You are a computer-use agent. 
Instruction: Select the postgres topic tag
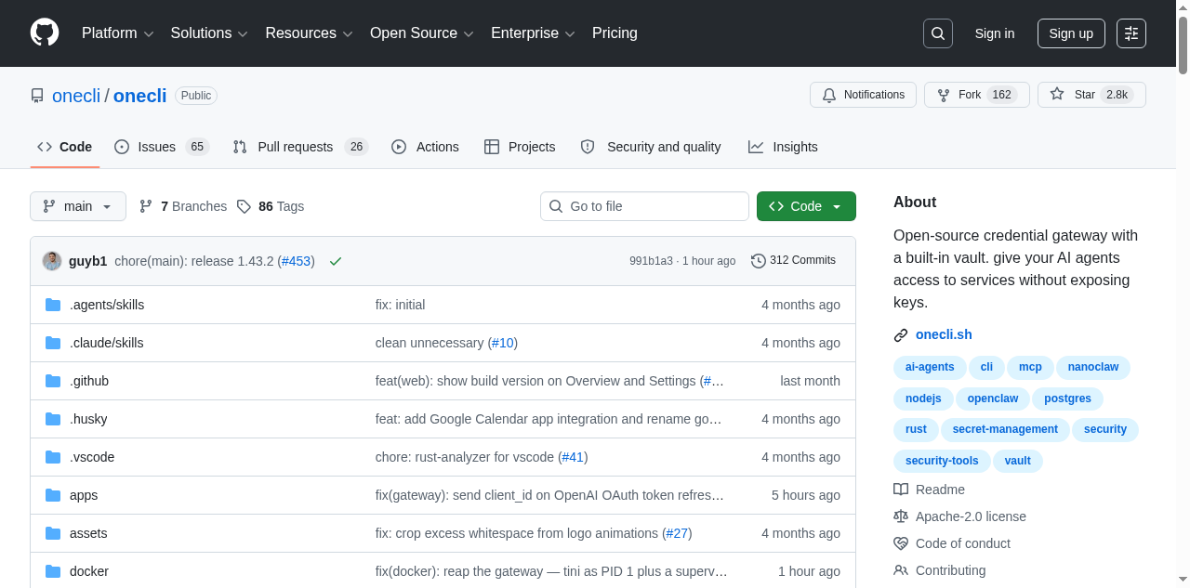pos(1067,399)
